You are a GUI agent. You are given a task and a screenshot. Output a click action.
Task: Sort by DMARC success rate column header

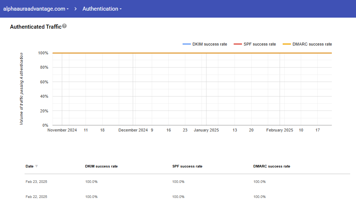click(x=271, y=166)
